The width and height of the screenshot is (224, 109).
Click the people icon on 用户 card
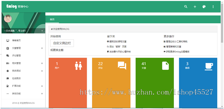pos(78,66)
